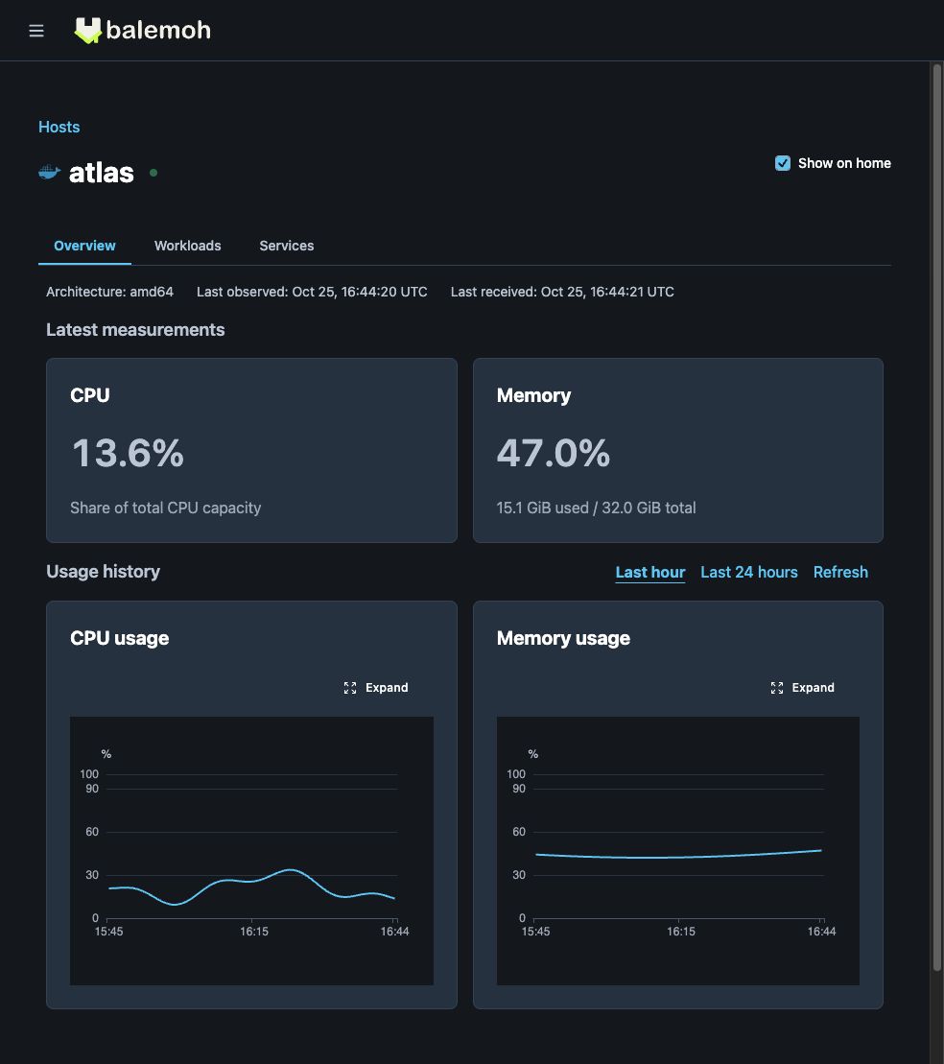Click the expand icon in CPU usage card
Screen dimensions: 944x1064
click(350, 687)
